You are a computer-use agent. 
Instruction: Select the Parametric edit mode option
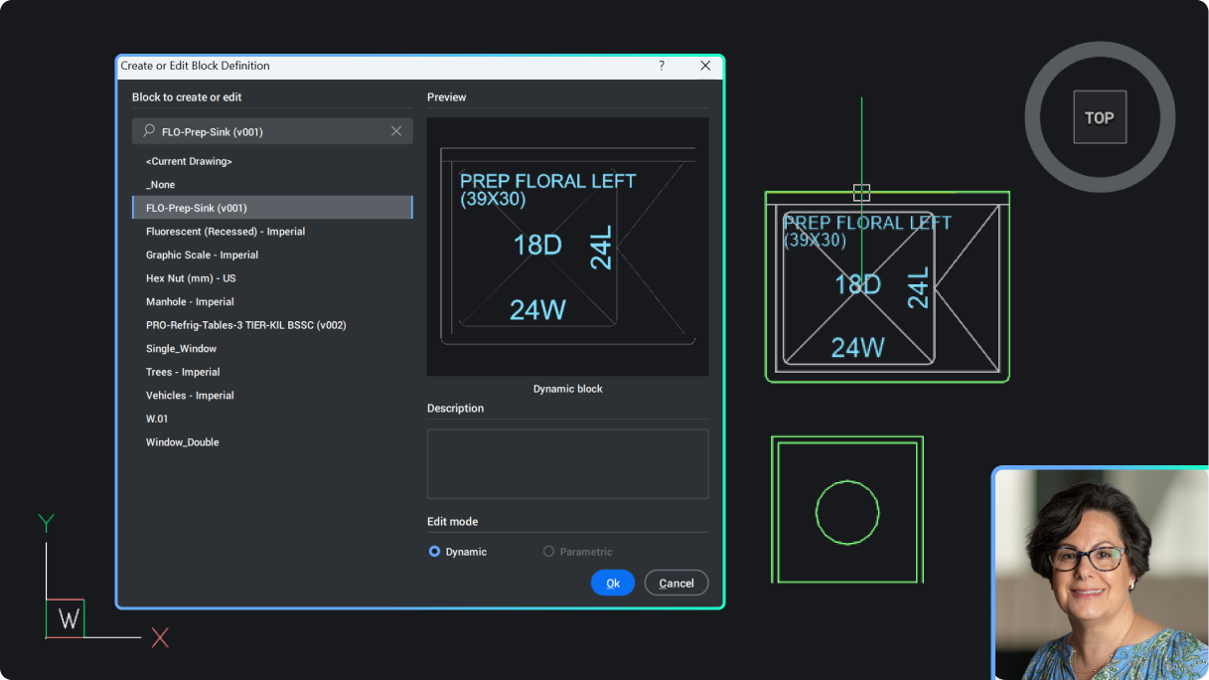547,551
